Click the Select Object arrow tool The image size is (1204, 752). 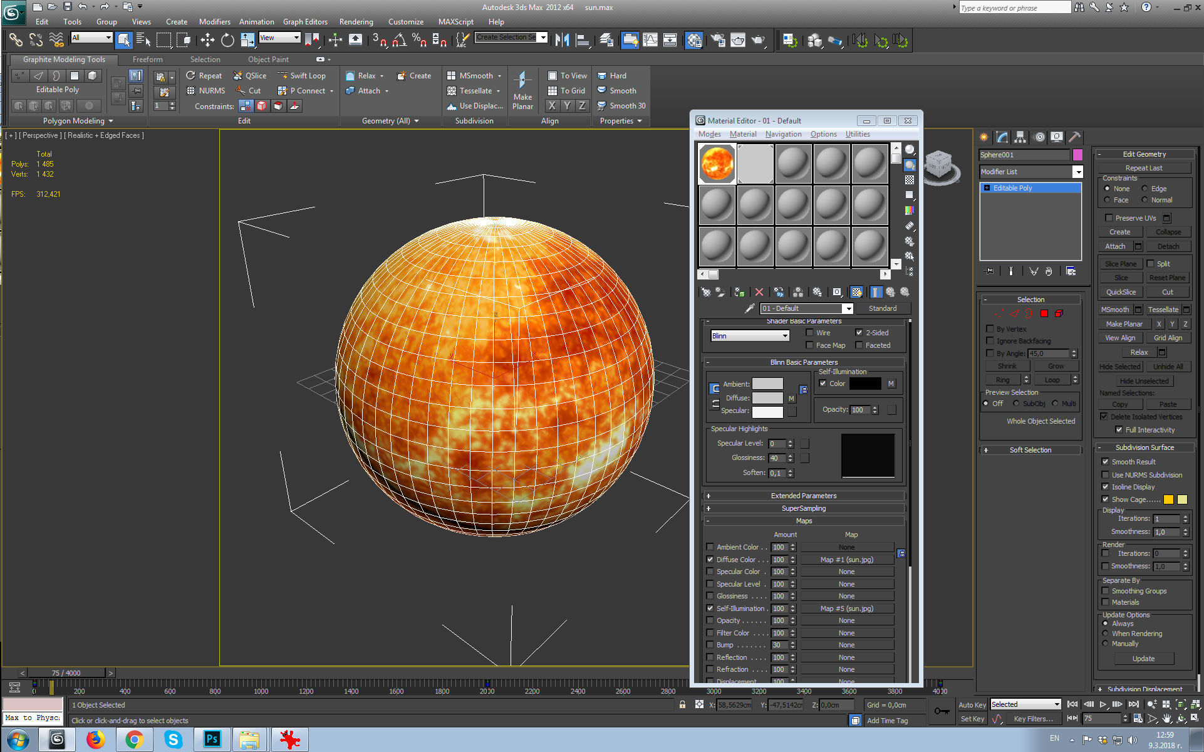(x=123, y=41)
